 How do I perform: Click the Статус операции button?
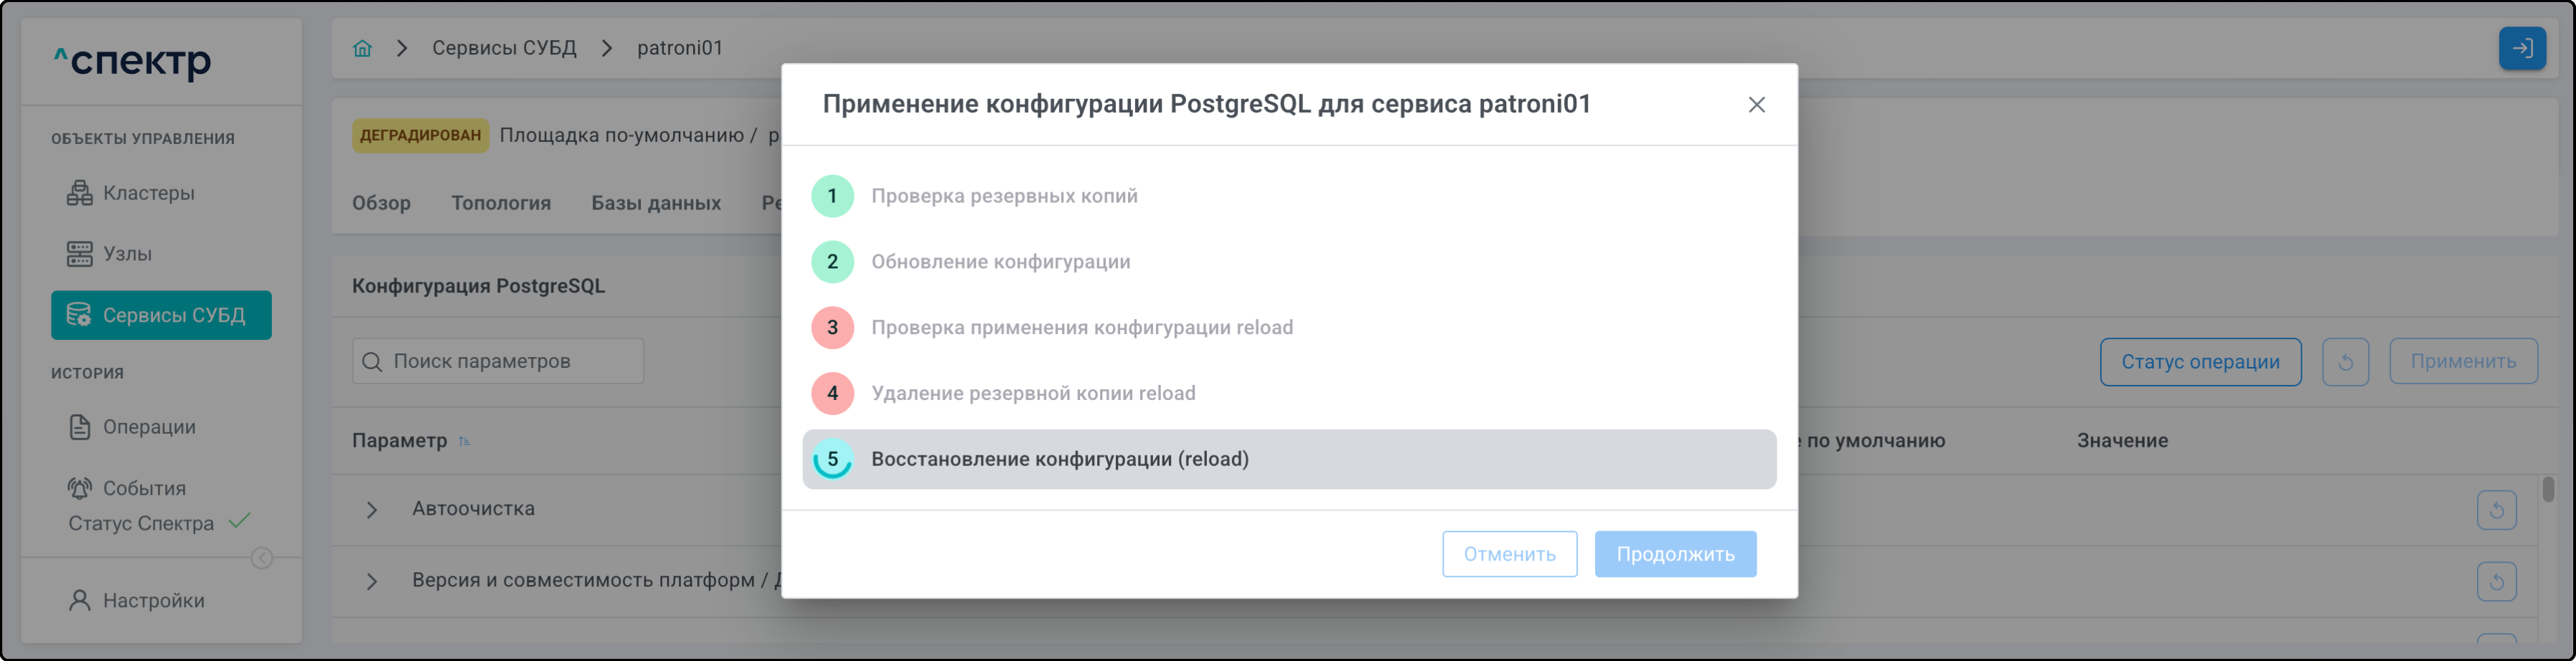pyautogui.click(x=2199, y=361)
